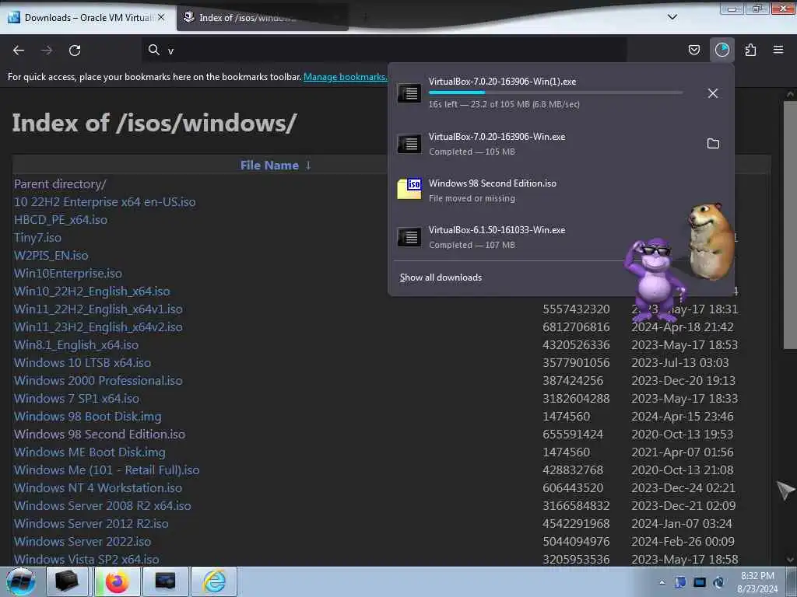Screen dimensions: 797x597
Task: Open the list all tabs dropdown arrow
Action: [672, 17]
